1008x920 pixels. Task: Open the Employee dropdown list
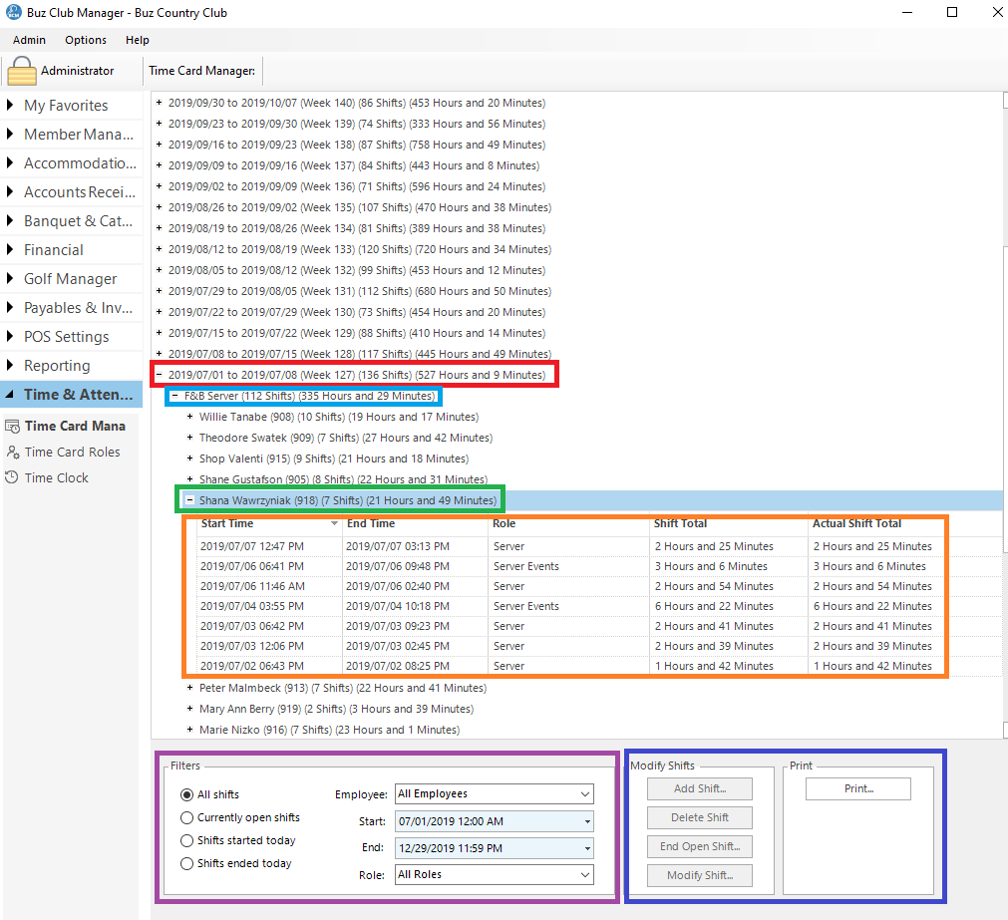point(583,794)
